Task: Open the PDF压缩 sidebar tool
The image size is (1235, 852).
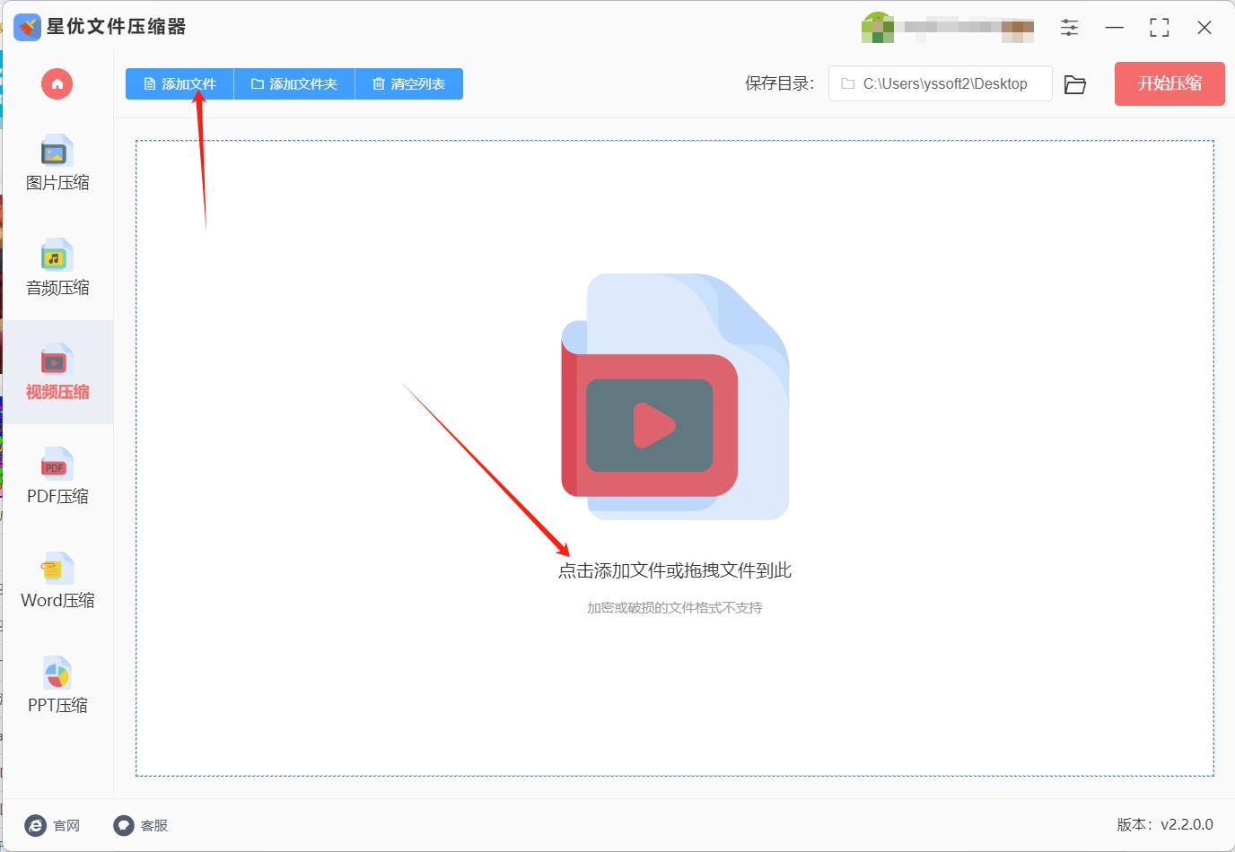Action: (57, 477)
